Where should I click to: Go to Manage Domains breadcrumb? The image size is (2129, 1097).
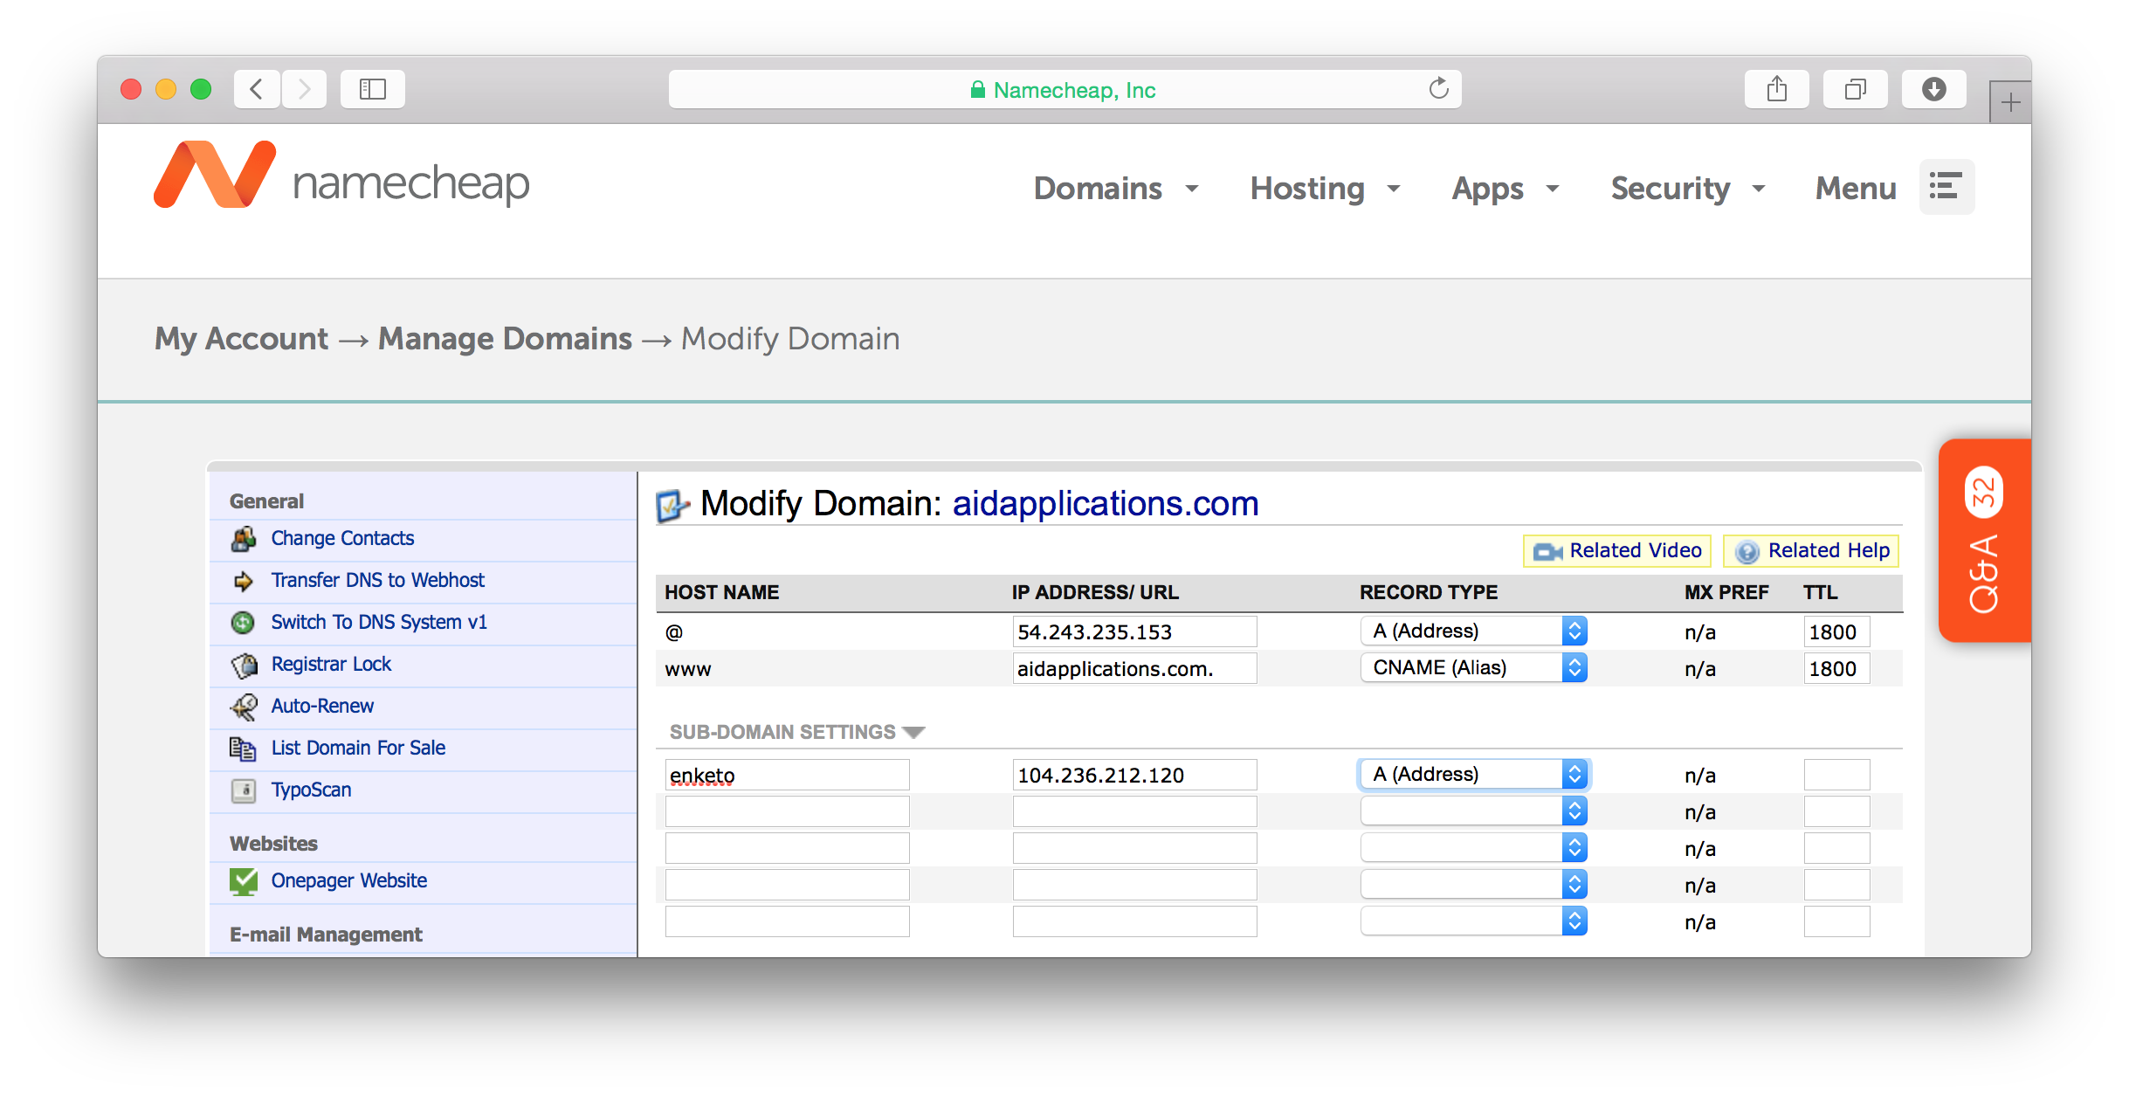(505, 338)
